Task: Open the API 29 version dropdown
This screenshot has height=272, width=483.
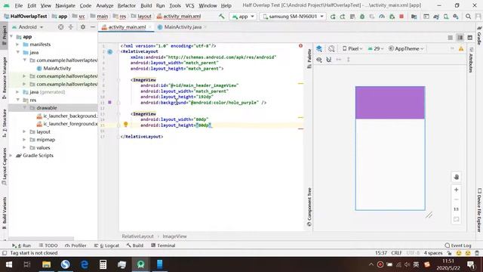Action: [x=376, y=48]
